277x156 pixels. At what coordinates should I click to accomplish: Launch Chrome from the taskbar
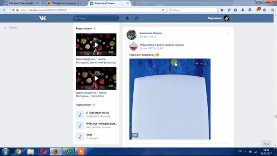click(x=18, y=152)
